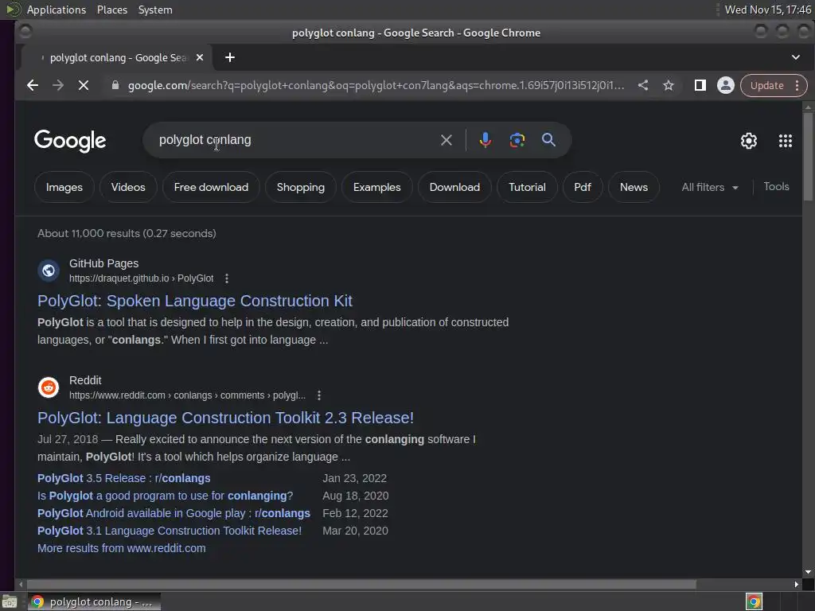The width and height of the screenshot is (815, 611).
Task: Select the Examples filter chip
Action: (x=376, y=187)
